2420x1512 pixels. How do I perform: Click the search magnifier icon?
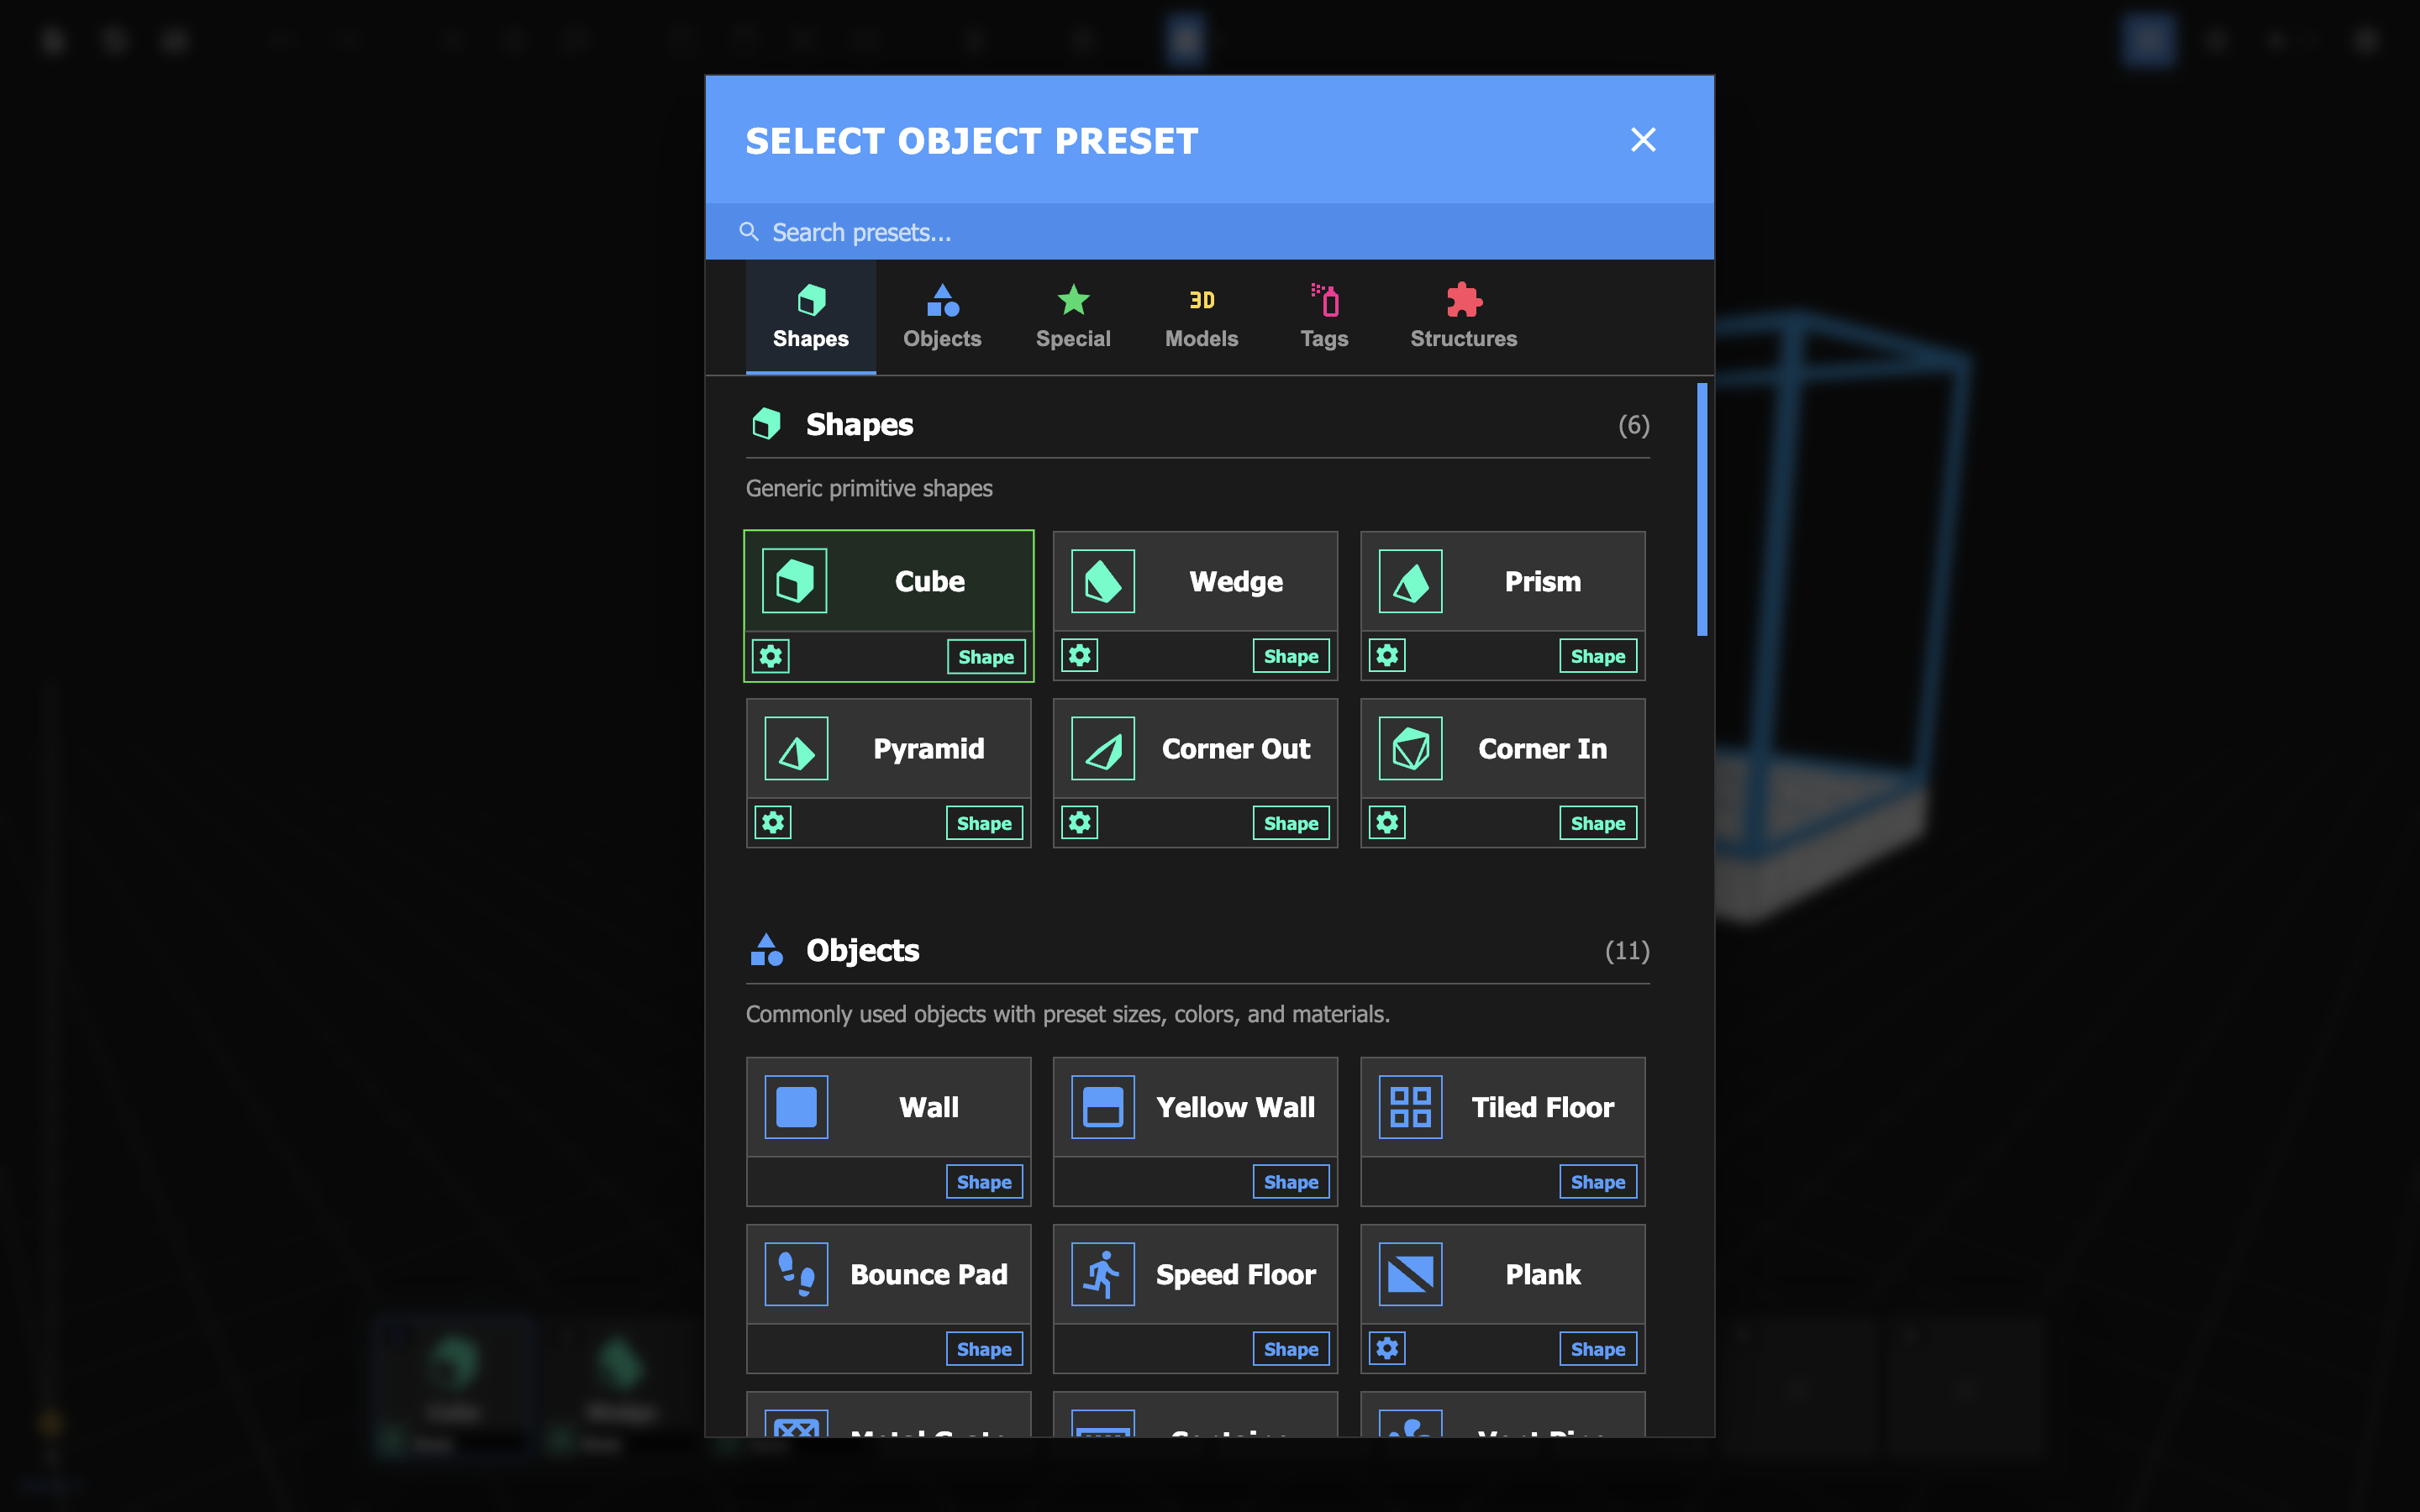click(749, 232)
